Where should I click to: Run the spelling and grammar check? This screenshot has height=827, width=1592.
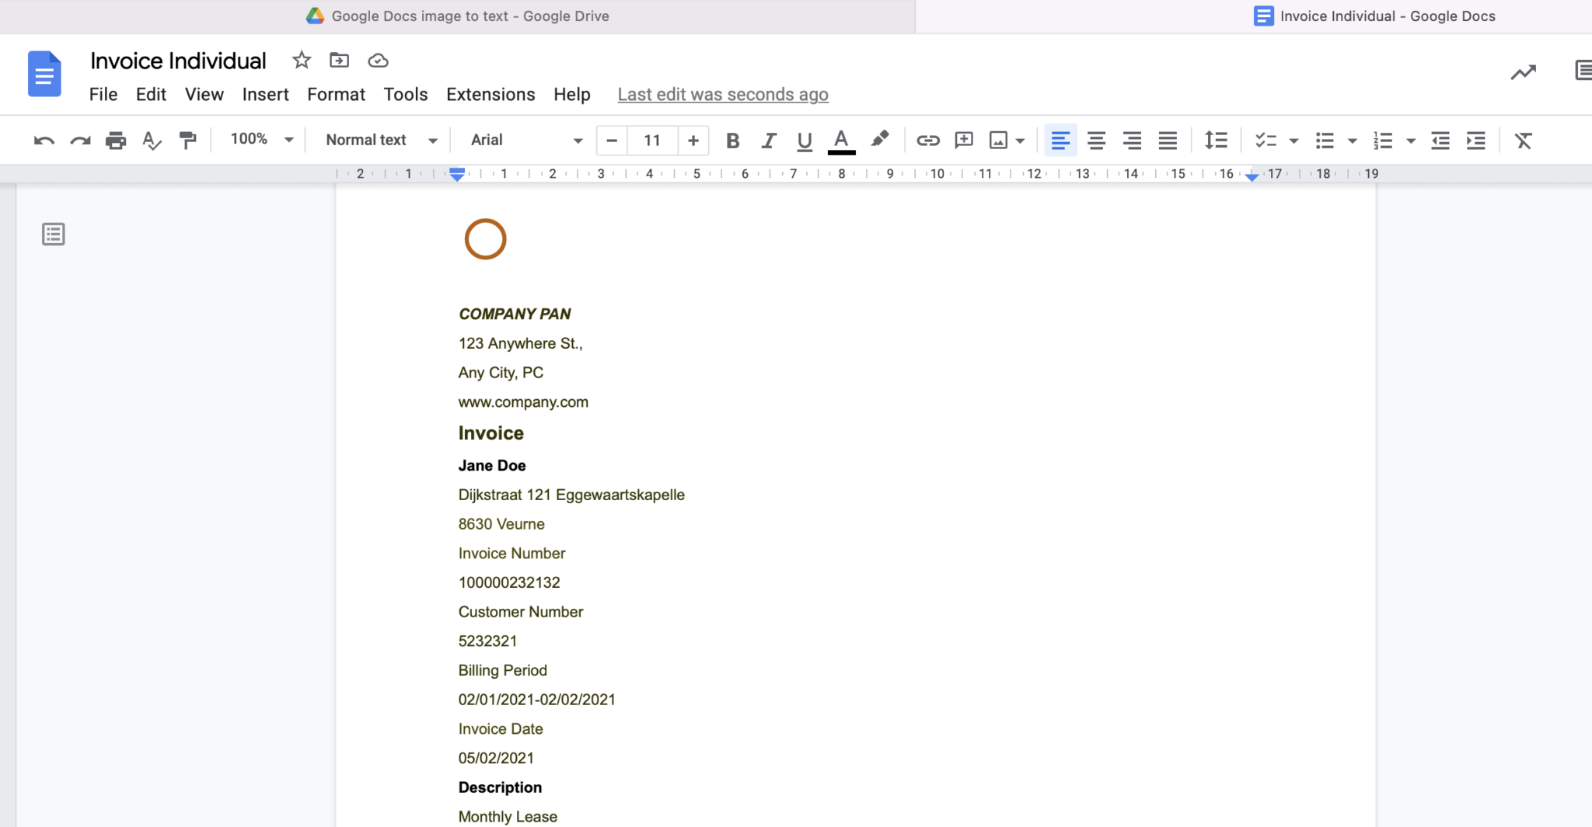(x=152, y=141)
